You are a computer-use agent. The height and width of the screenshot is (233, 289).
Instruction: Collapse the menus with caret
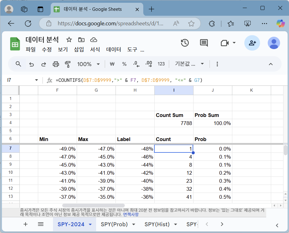(271, 64)
